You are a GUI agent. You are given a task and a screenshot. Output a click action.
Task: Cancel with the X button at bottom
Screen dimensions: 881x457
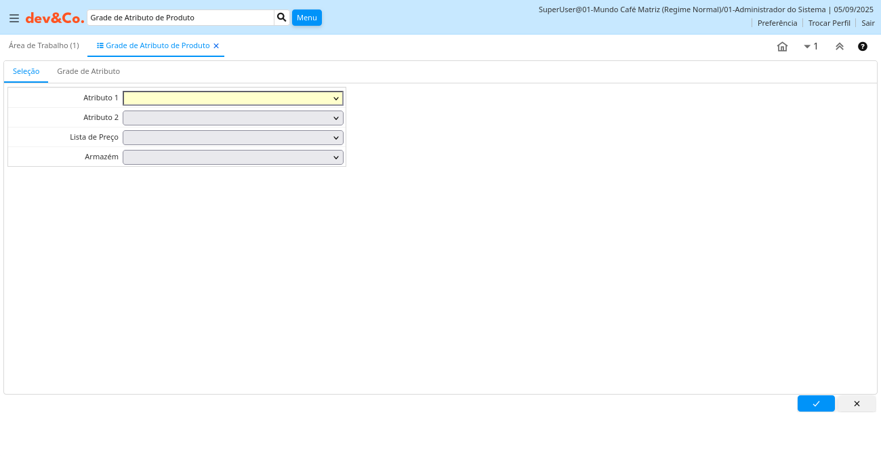click(x=857, y=403)
